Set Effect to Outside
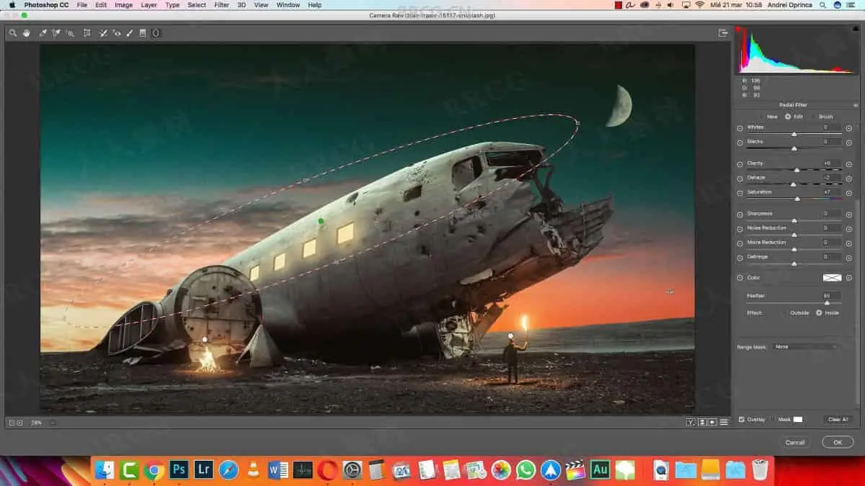 point(786,312)
